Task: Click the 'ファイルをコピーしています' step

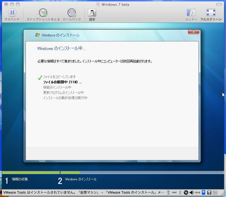Action: tap(59, 77)
